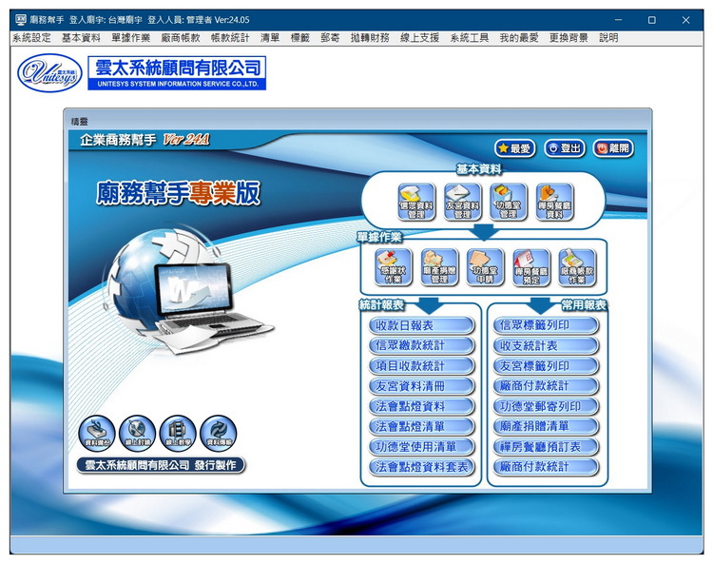Click the 友宮資料管理 icon
Image resolution: width=713 pixels, height=564 pixels.
pos(462,202)
